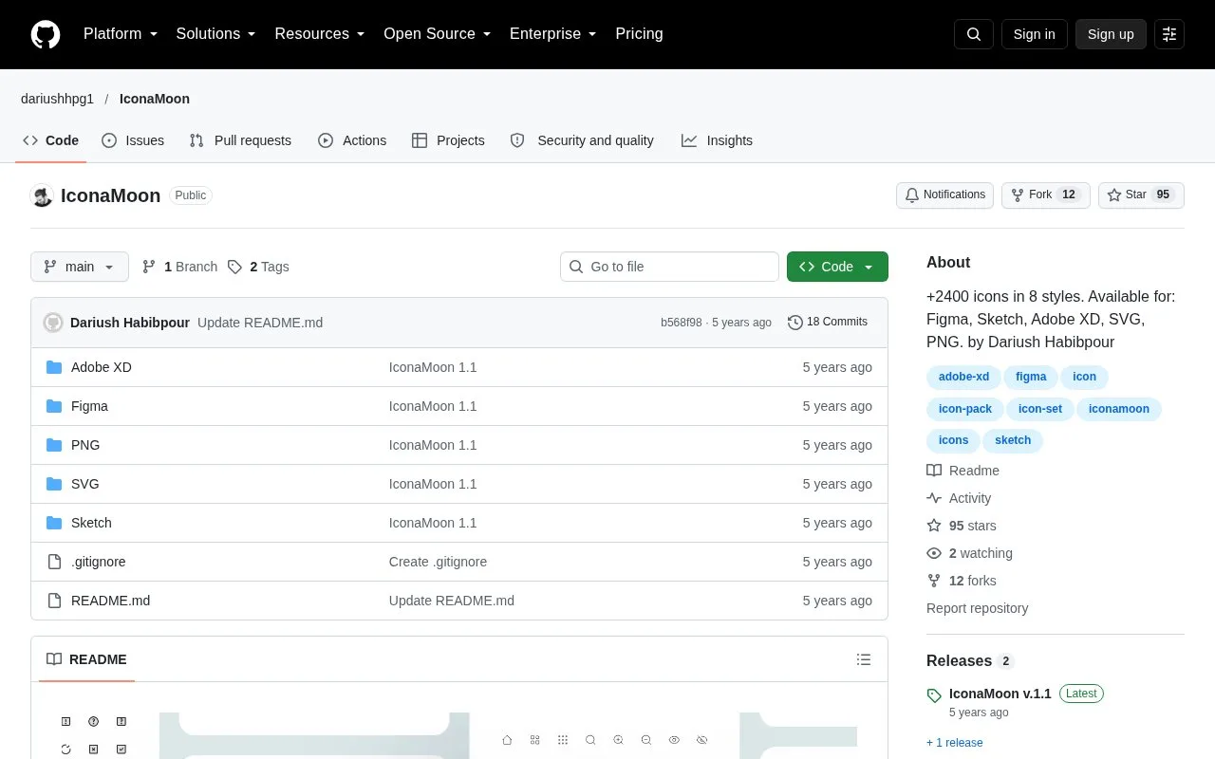Switch to the Insights tab
Screen dimensions: 1215x759
717,140
